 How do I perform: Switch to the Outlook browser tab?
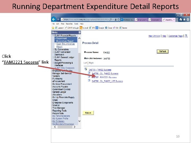127,20
